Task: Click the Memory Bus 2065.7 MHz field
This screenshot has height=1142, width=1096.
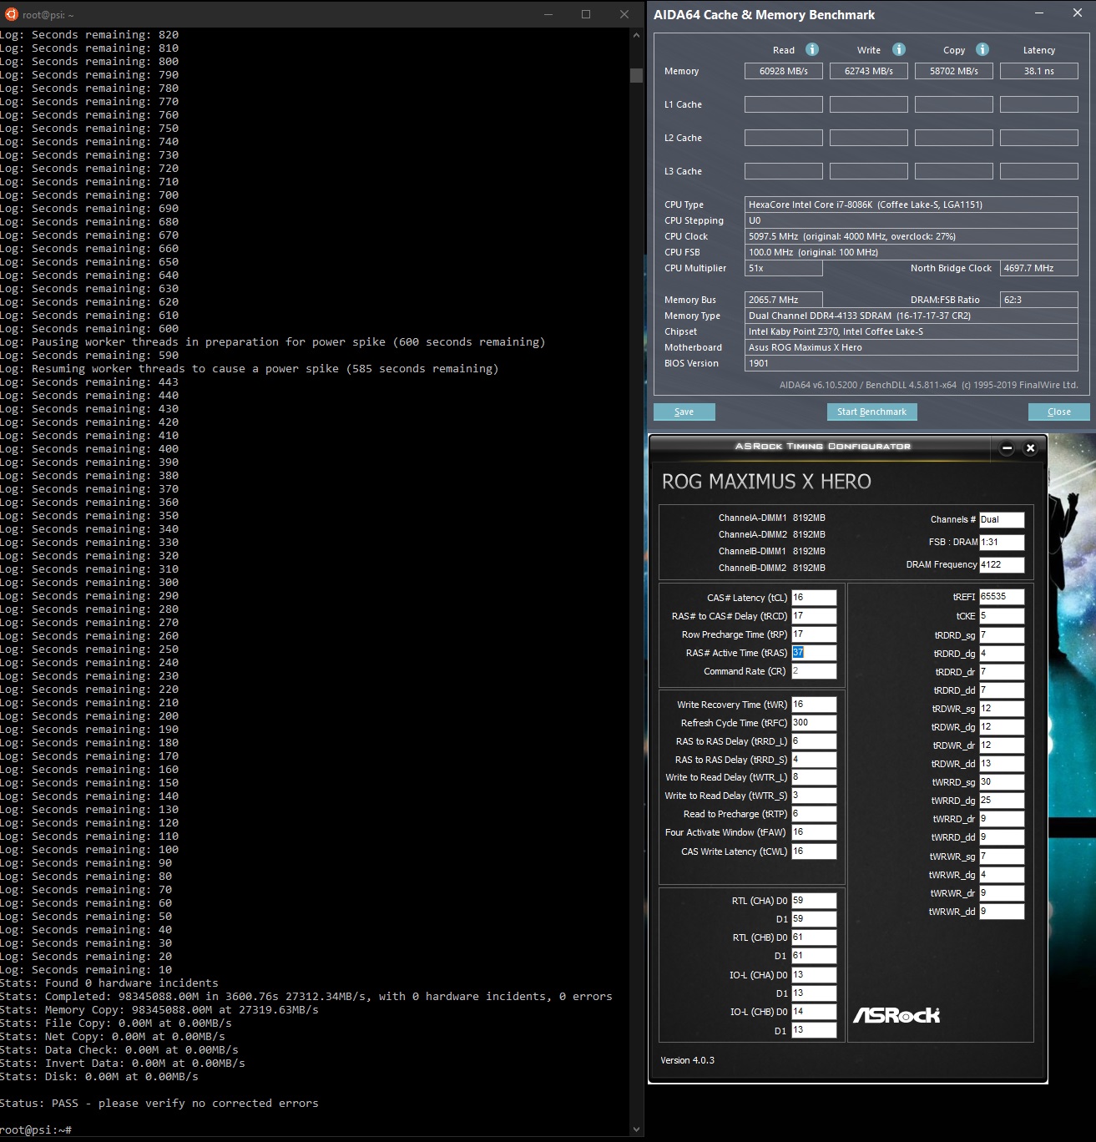Action: [784, 300]
